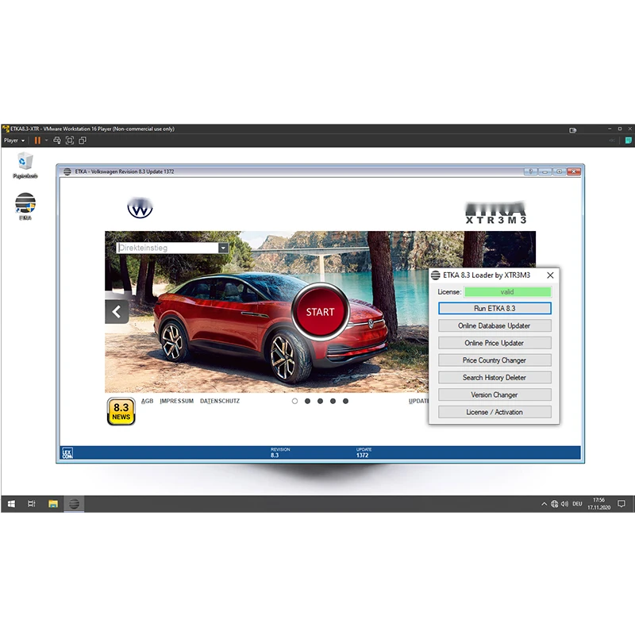Click the ETKA taskbar icon
635x635 pixels.
pyautogui.click(x=74, y=504)
